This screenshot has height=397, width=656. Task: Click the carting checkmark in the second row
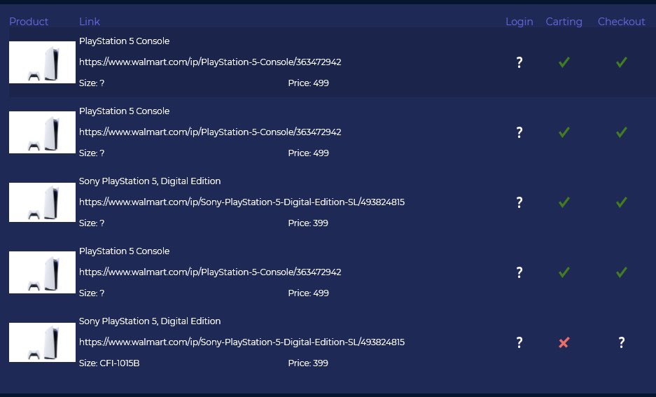tap(564, 132)
